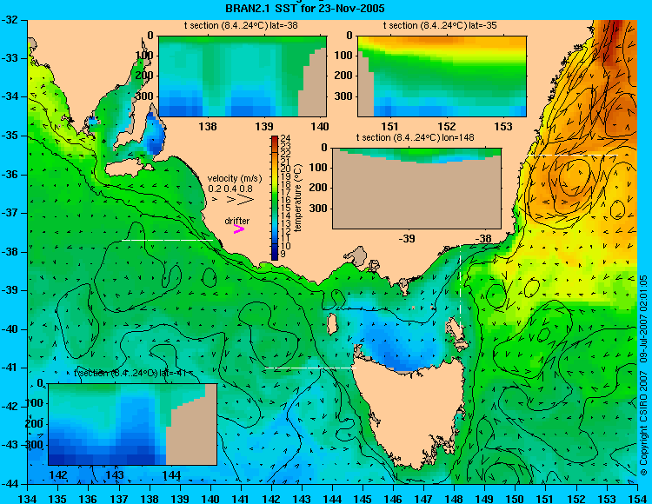The image size is (652, 504).
Task: Click the 100 depth label of the lon=148 inset
Action: click(318, 168)
